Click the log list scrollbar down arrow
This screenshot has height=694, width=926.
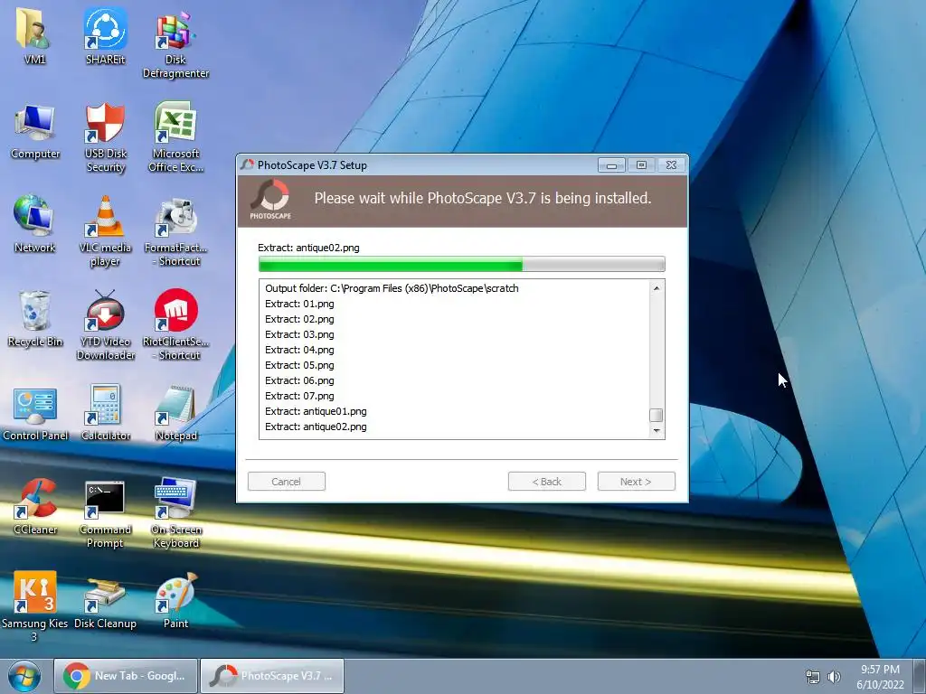tap(657, 431)
